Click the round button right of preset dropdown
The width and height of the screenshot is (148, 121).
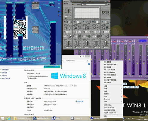click(109, 5)
